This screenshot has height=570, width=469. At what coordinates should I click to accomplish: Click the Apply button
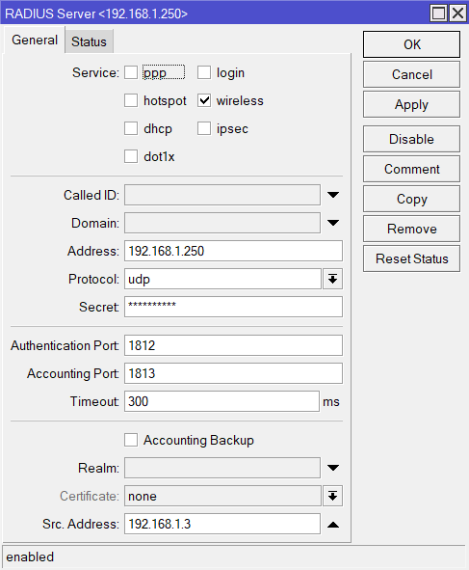pos(411,104)
